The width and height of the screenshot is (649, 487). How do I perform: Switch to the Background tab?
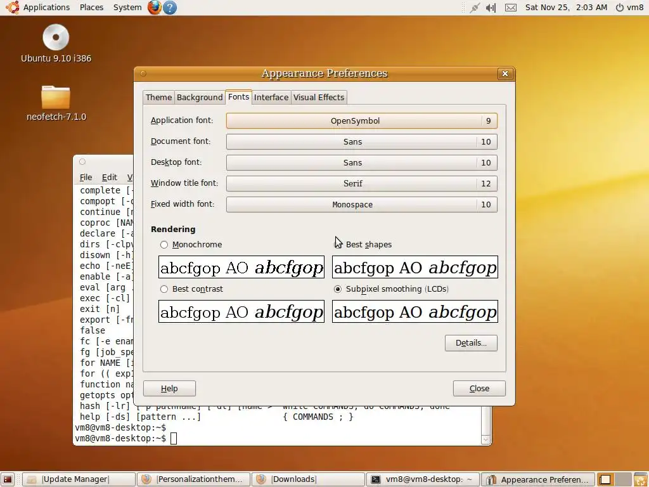pos(200,97)
